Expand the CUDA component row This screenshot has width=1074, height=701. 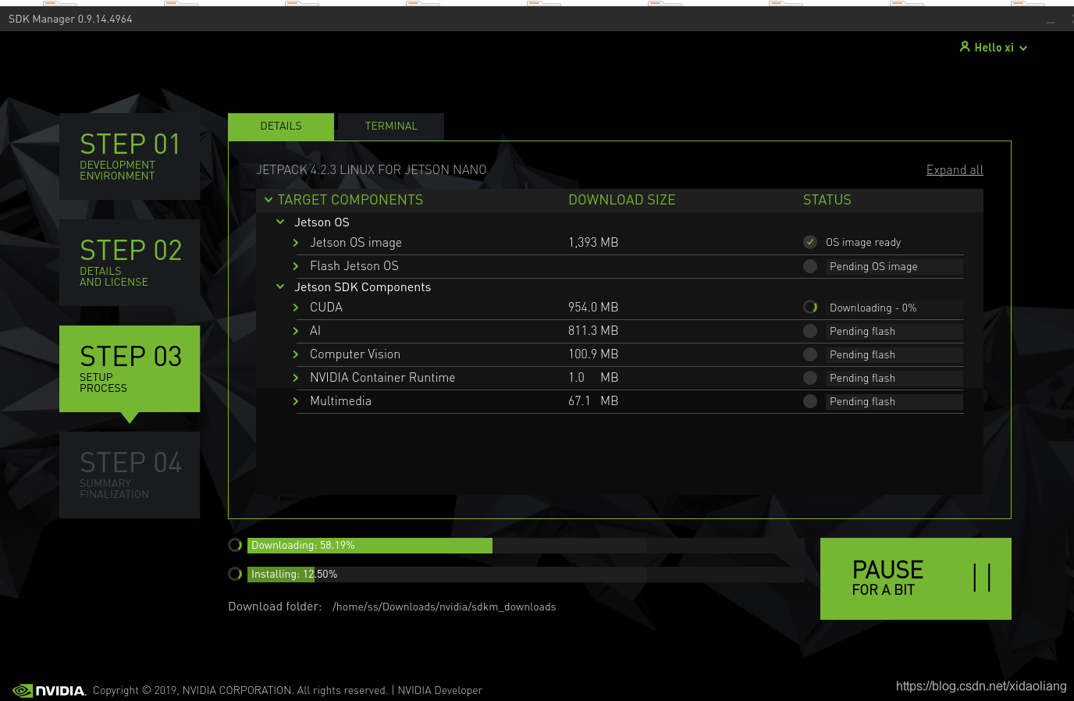coord(296,308)
